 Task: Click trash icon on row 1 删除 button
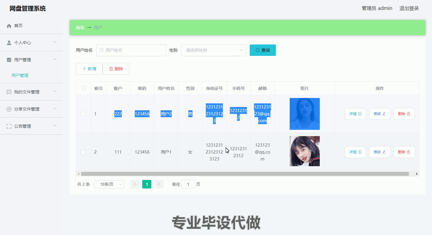pyautogui.click(x=409, y=114)
